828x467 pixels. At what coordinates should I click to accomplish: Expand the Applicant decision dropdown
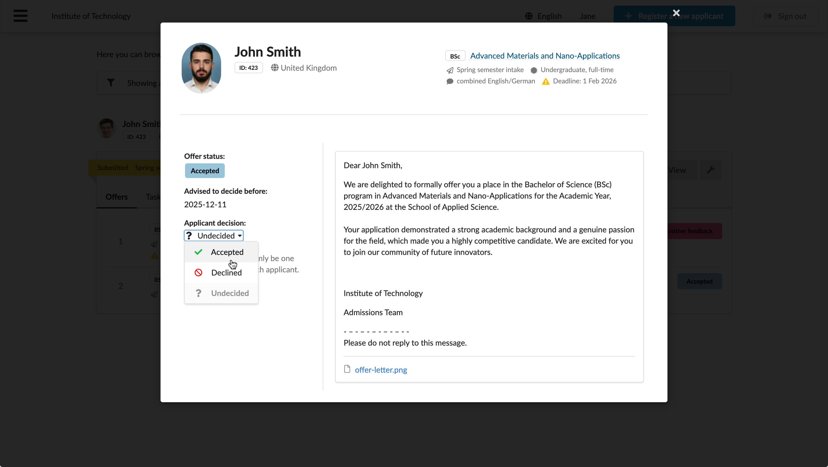point(214,235)
